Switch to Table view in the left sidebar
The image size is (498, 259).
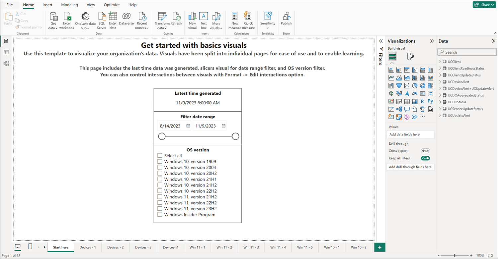pyautogui.click(x=6, y=52)
